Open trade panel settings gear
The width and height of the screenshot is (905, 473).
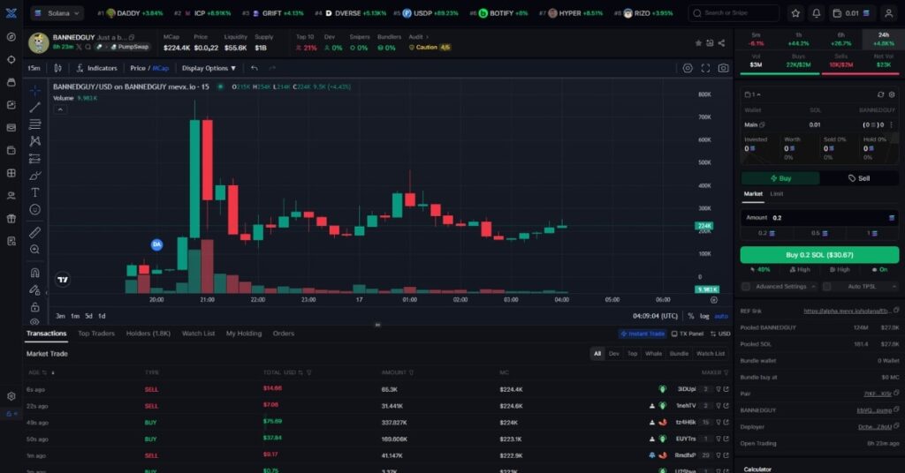coord(892,94)
